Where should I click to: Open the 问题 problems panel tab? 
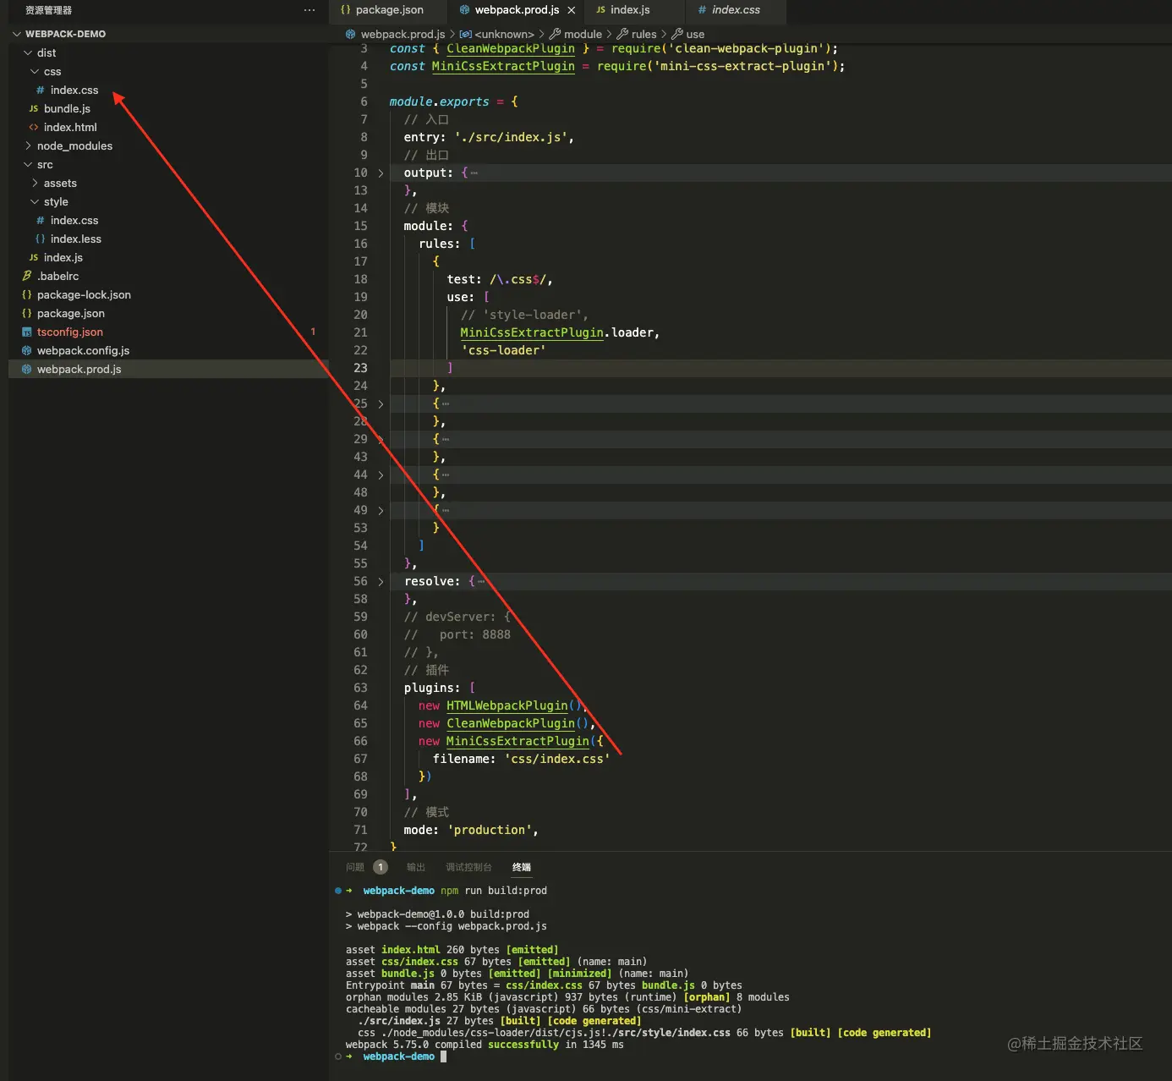pyautogui.click(x=355, y=867)
